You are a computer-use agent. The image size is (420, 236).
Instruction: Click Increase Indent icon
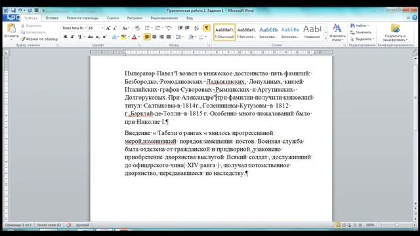(187, 28)
